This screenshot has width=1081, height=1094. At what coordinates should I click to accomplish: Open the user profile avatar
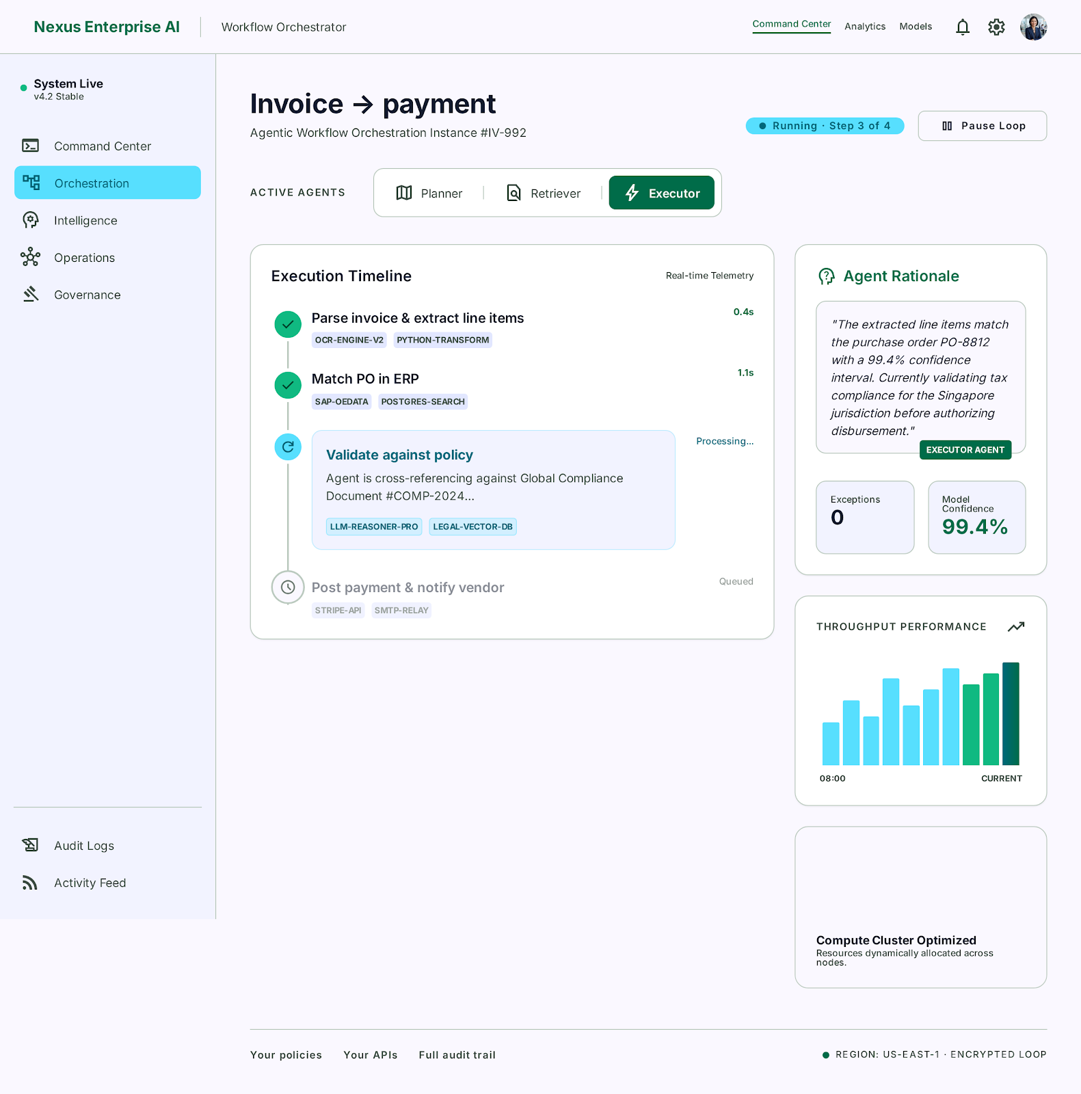(1033, 27)
